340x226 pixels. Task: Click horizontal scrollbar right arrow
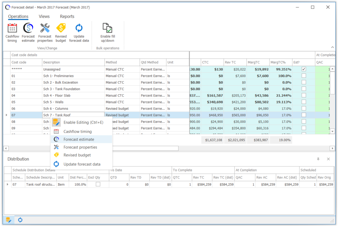[332, 148]
